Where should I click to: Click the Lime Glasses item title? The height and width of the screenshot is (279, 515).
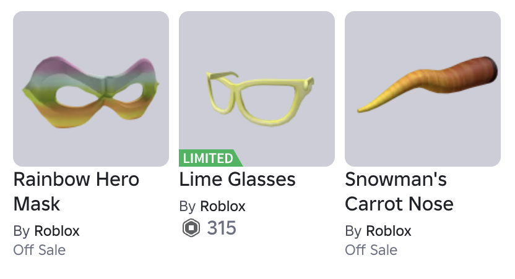click(237, 180)
